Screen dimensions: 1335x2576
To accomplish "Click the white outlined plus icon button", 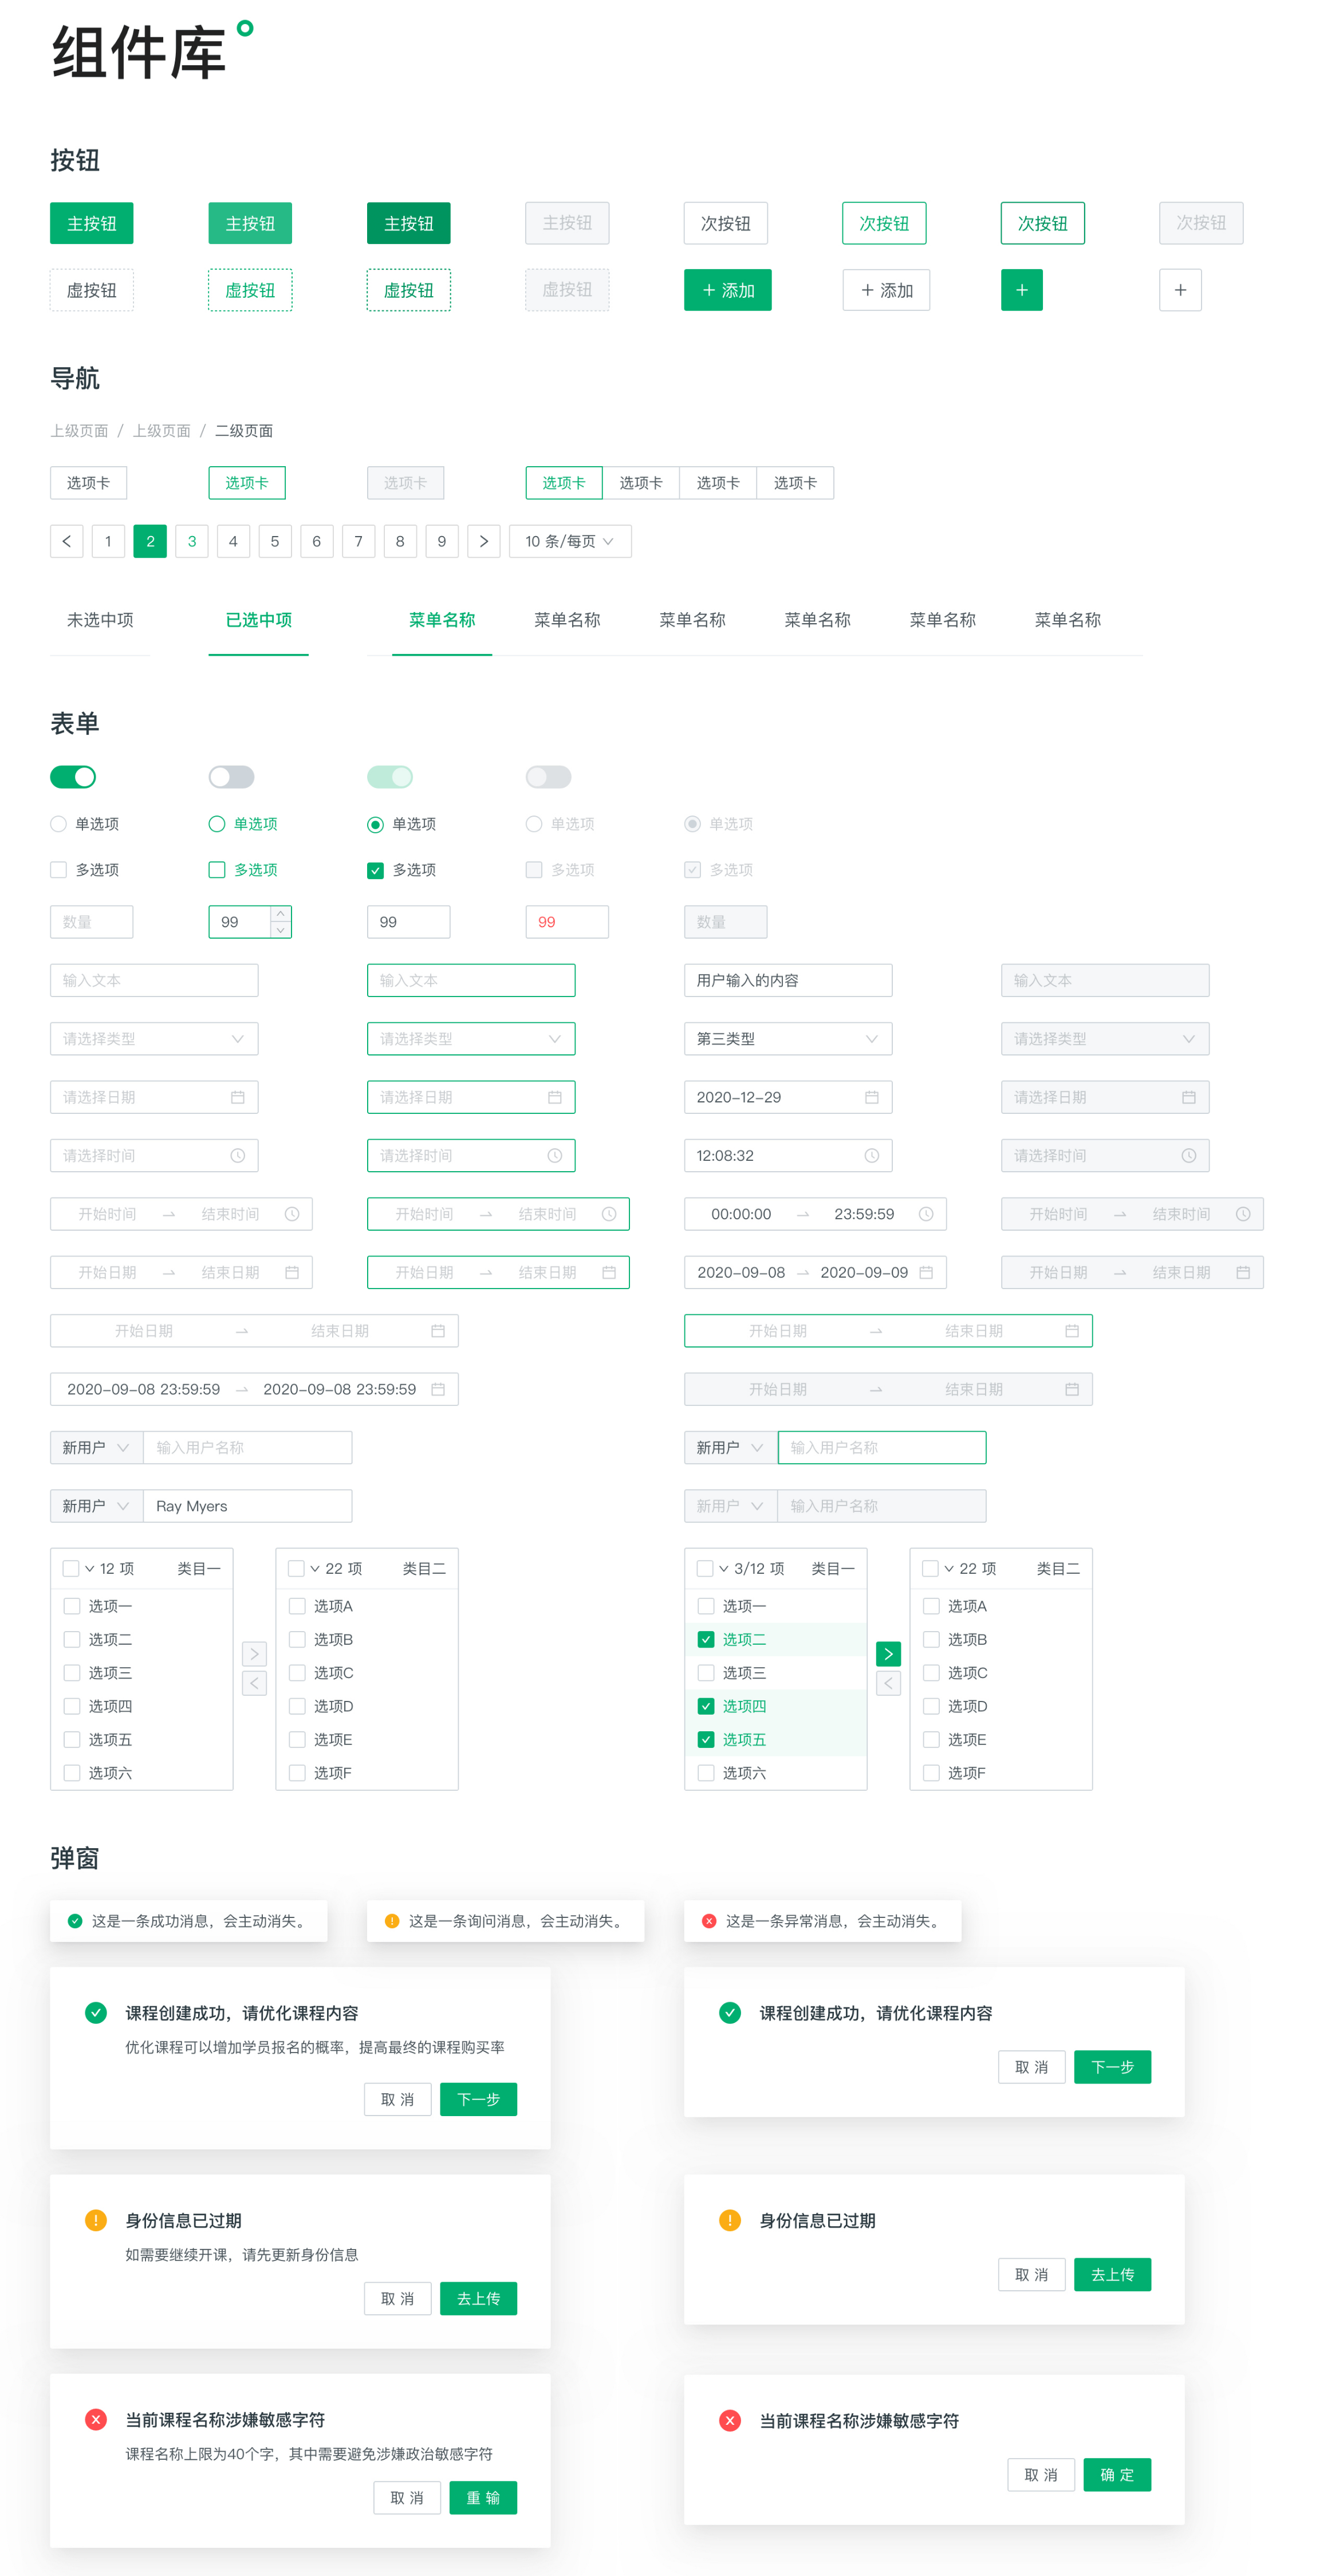I will click(1180, 290).
